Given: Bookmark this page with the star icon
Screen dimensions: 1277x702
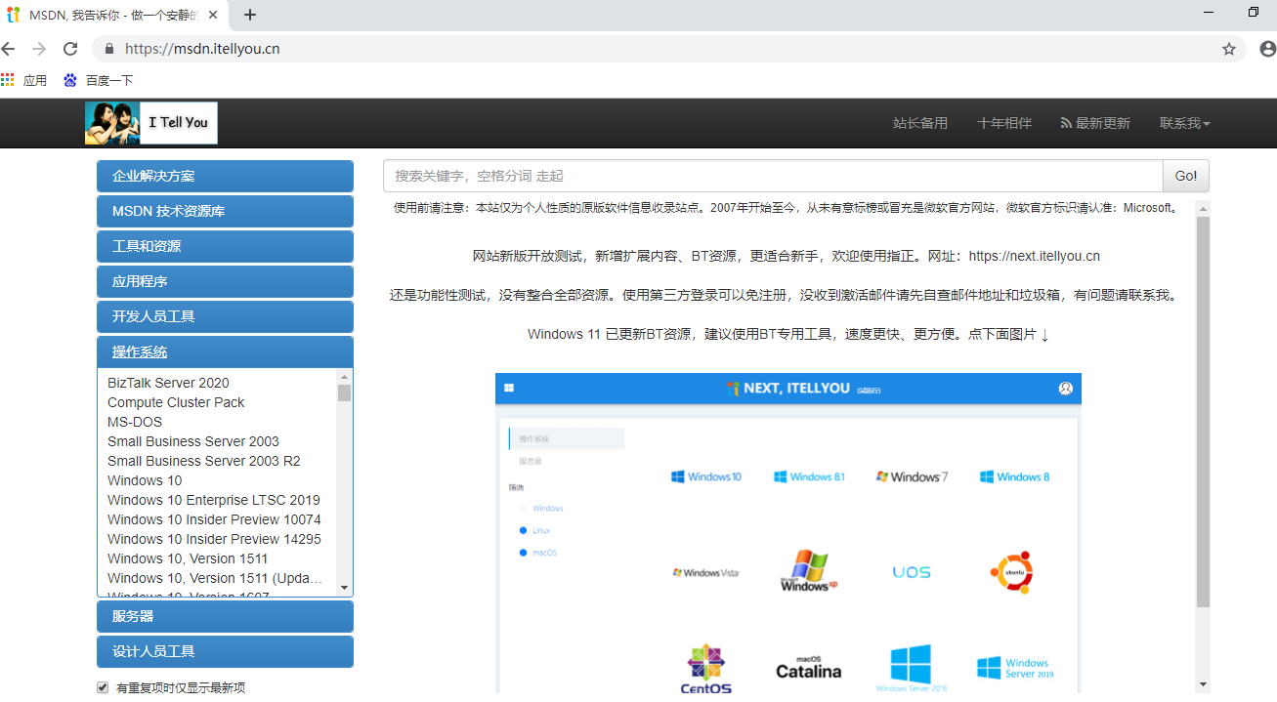Looking at the screenshot, I should (1229, 49).
